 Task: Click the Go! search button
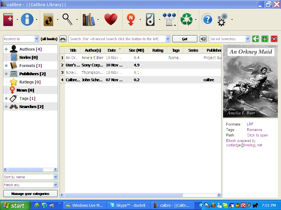coord(185,39)
